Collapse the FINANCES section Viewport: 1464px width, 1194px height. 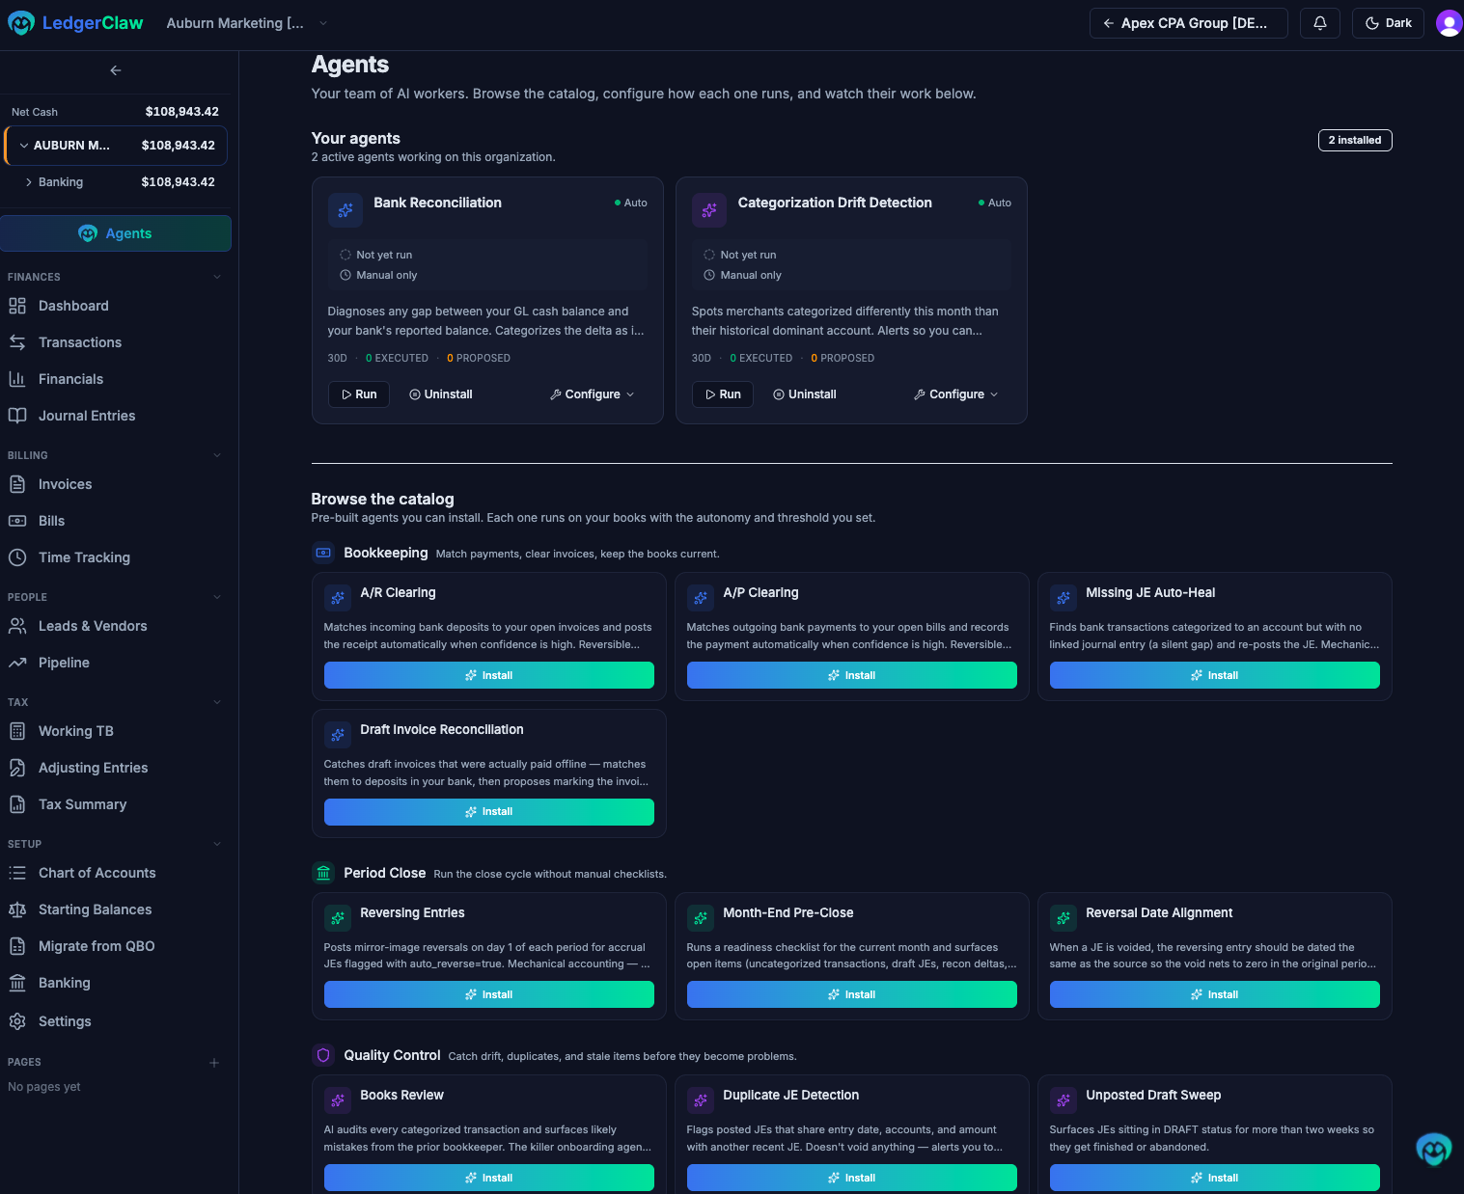coord(217,277)
